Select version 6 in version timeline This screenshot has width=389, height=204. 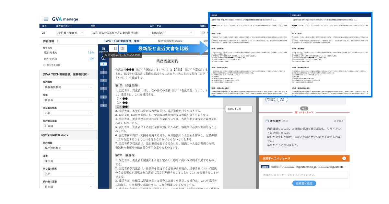103,64
